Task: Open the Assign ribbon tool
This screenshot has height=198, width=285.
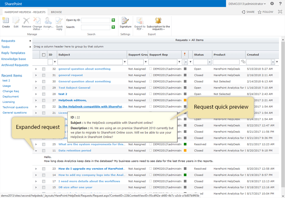Action: [48, 23]
